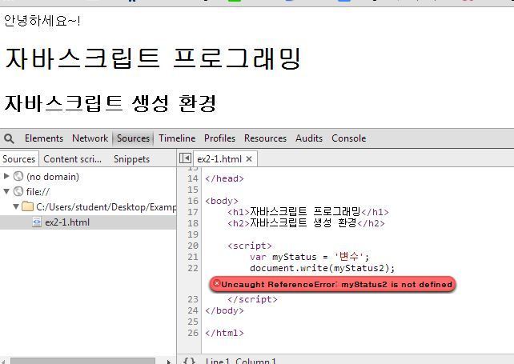Set breakpoint on line number 20
The width and height of the screenshot is (514, 364).
193,246
